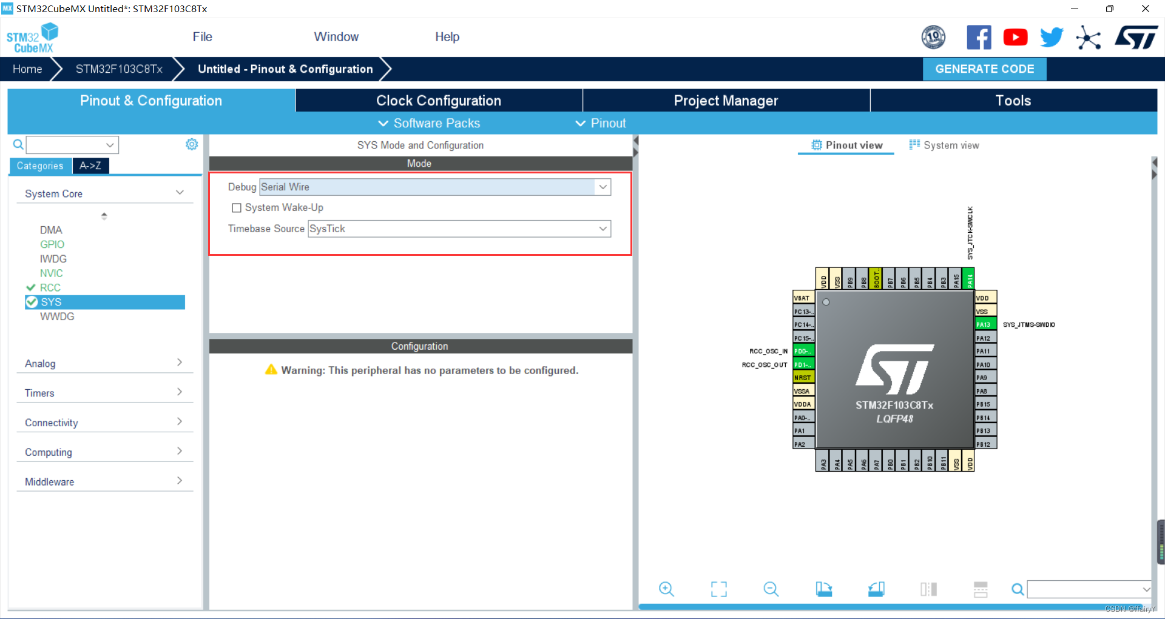Collapse the System Core category
1165x619 pixels.
tap(104, 193)
